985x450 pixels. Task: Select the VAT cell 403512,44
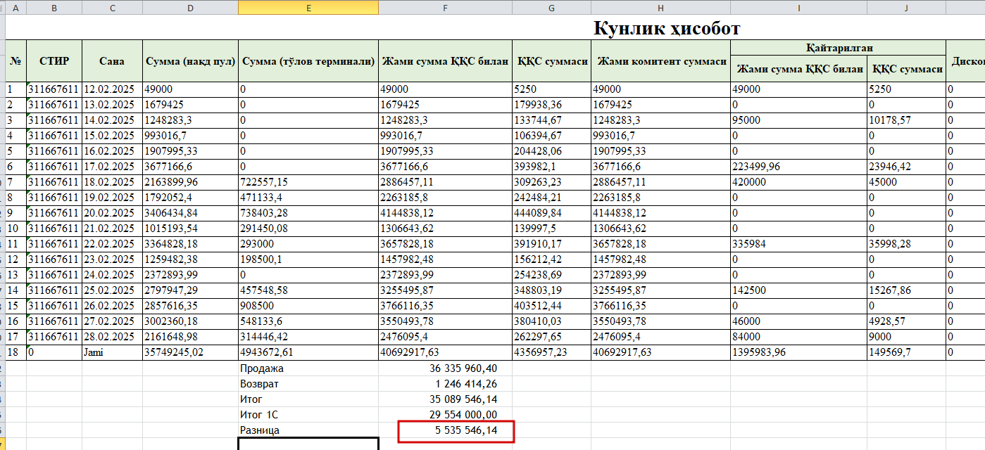551,306
